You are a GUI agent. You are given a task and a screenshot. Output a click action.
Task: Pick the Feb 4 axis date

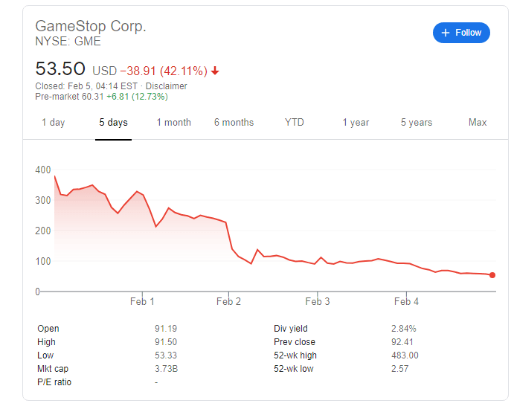point(406,302)
